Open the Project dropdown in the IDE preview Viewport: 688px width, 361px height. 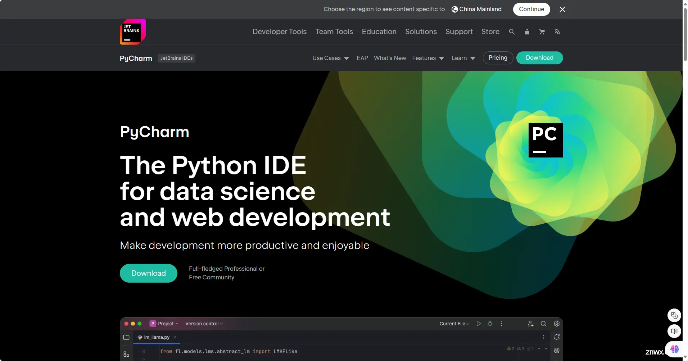(164, 324)
